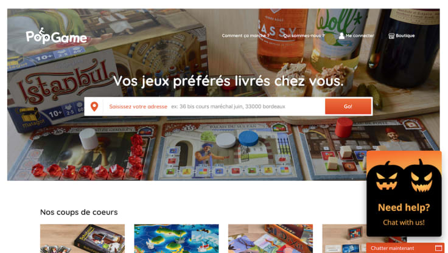Screen dimensions: 448x253
Task: Click the user profile icon
Action: point(341,36)
